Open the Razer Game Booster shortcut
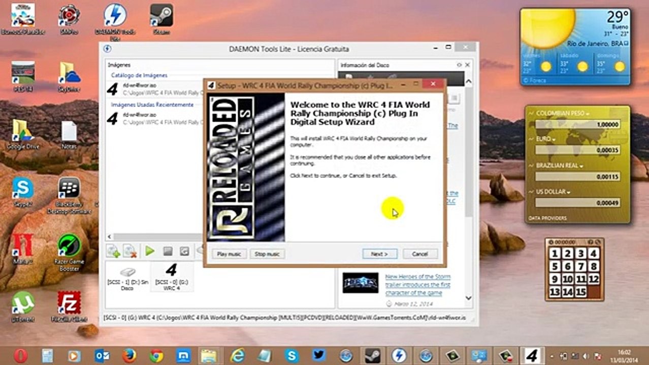 (70, 252)
